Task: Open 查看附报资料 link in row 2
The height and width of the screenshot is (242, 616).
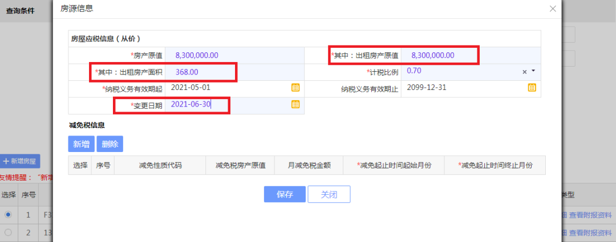Action: pos(590,232)
